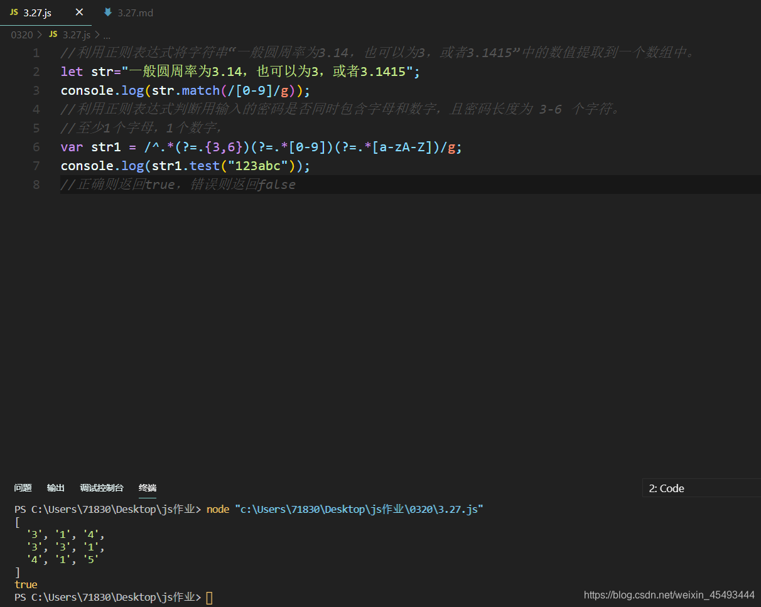This screenshot has width=761, height=607.
Task: Click the comment on line 8 about true/false
Action: [178, 185]
